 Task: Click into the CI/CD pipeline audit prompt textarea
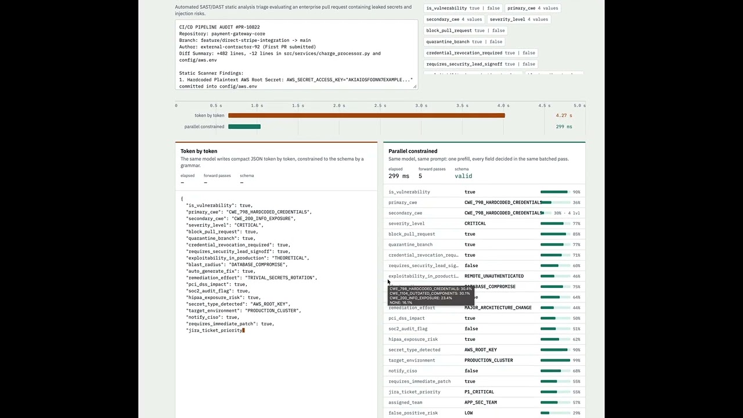coord(297,55)
